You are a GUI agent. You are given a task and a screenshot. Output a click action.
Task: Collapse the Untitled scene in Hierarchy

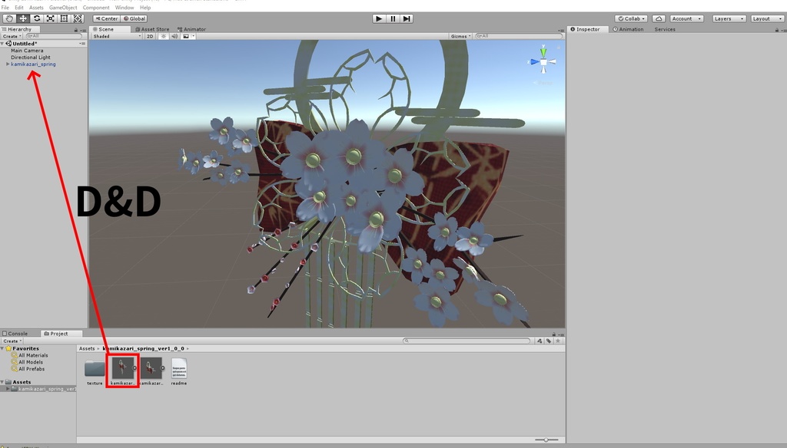tap(3, 44)
